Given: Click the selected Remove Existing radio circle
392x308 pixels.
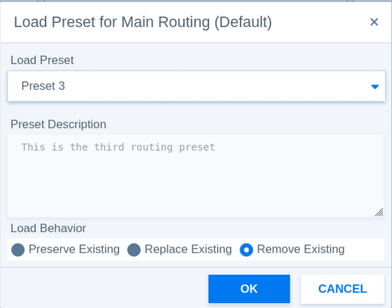Looking at the screenshot, I should tap(246, 250).
